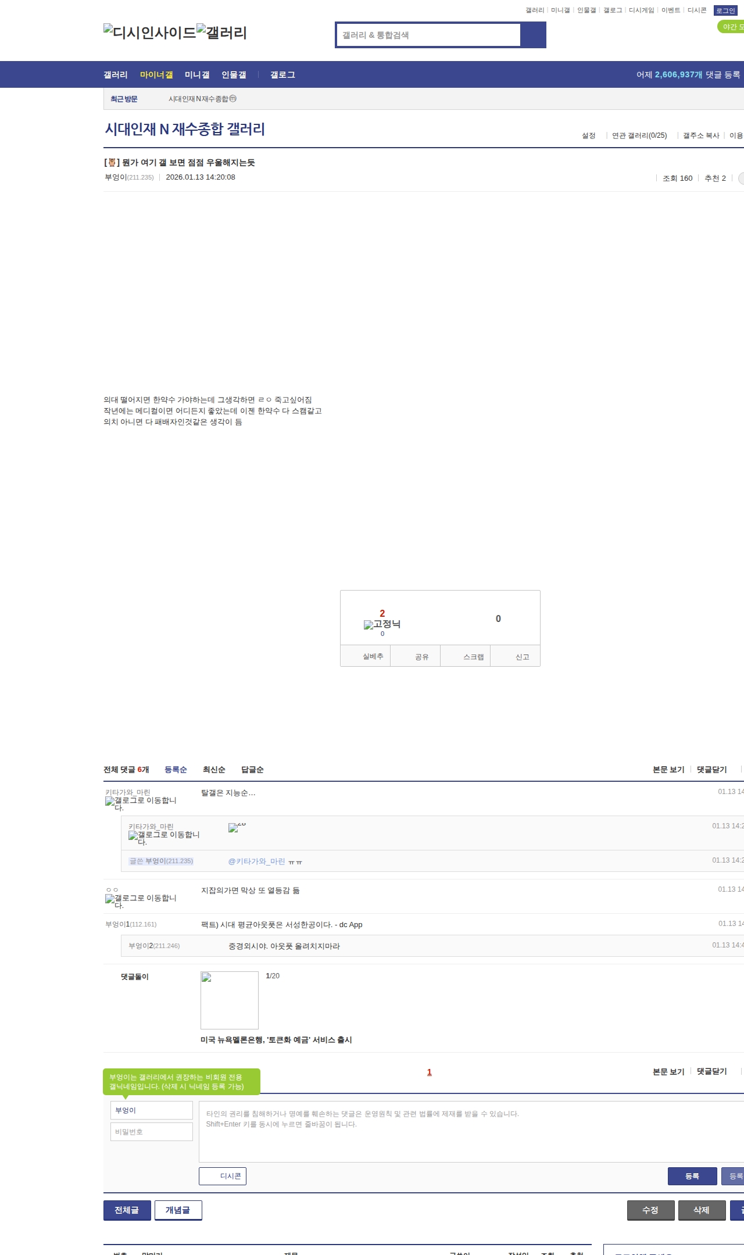Screen dimensions: 744x1255
Task: Click the blue search button beside the search box
Action: [533, 35]
